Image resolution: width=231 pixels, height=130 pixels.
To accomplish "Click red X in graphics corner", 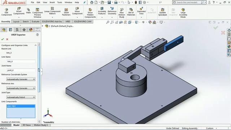I will point(223,32).
